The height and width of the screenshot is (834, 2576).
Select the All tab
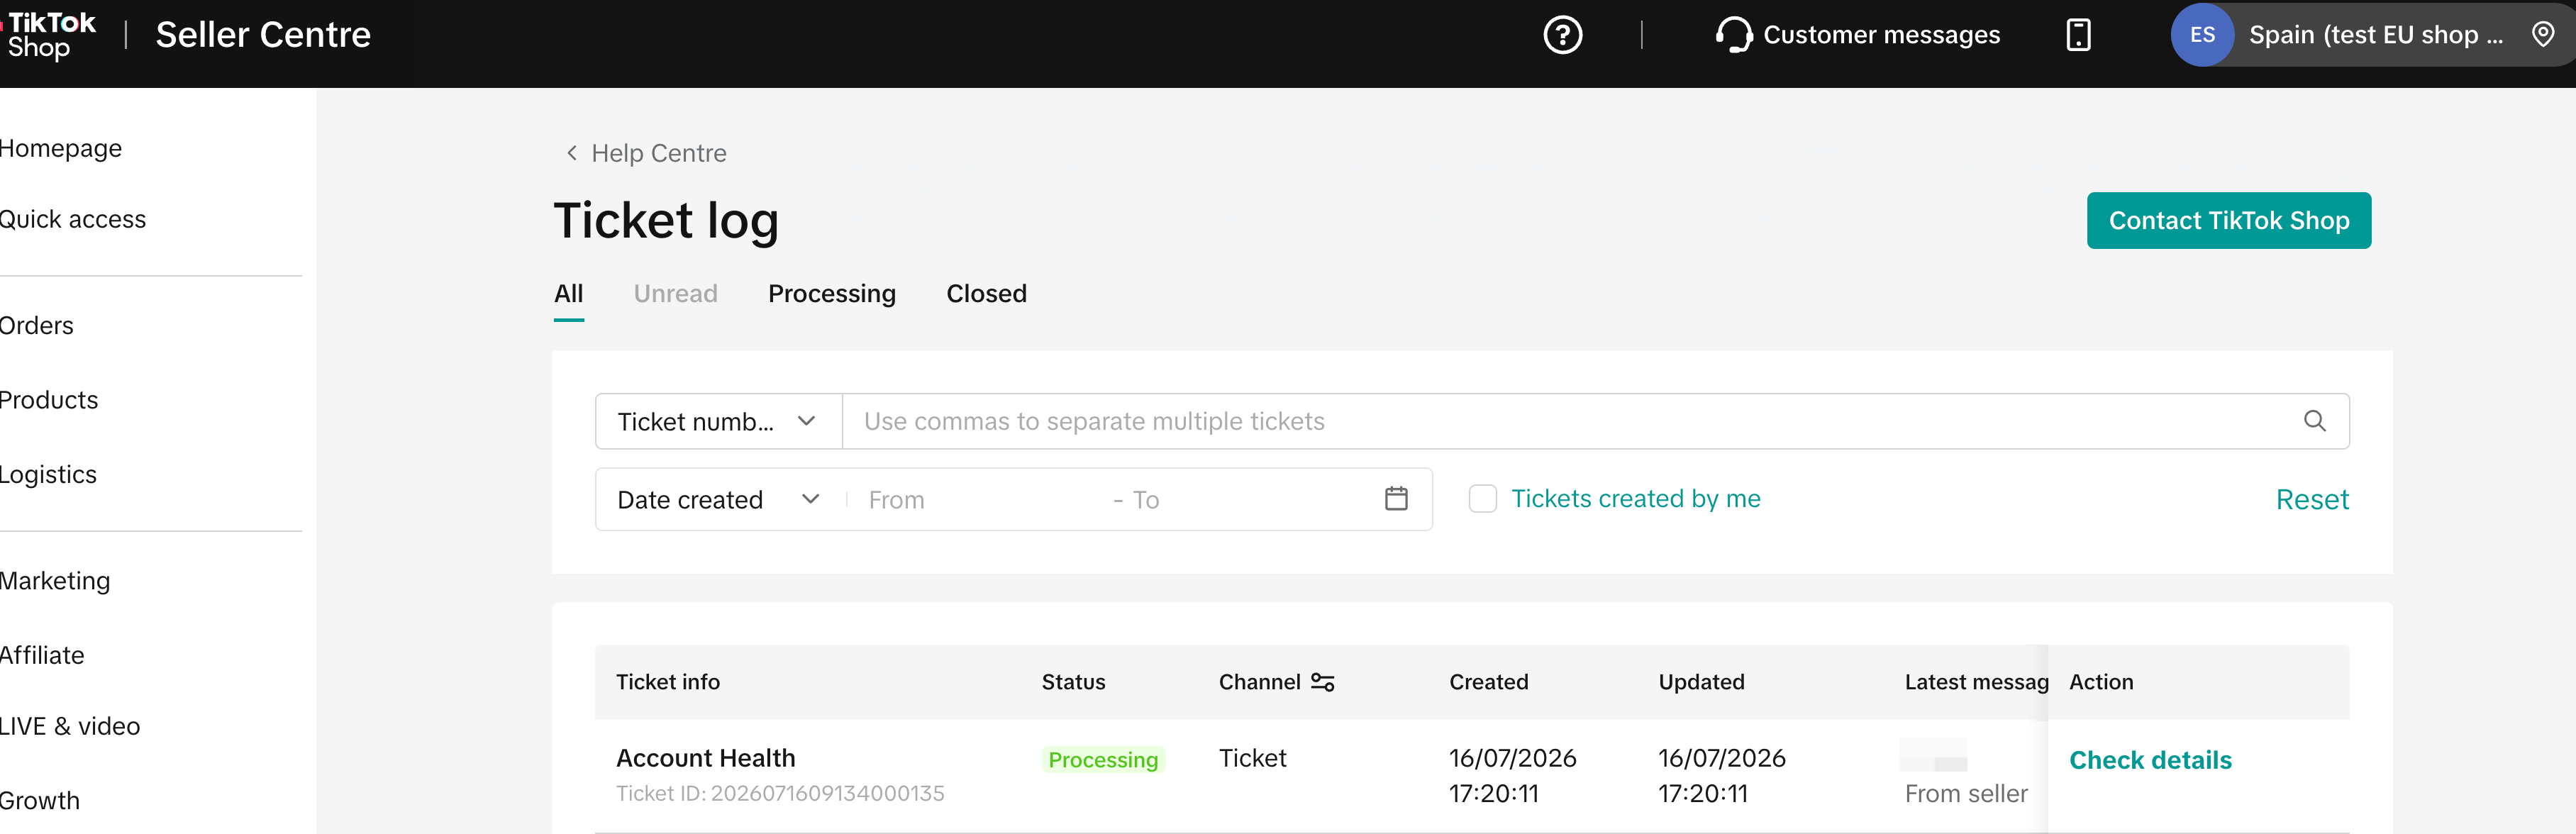(x=568, y=294)
